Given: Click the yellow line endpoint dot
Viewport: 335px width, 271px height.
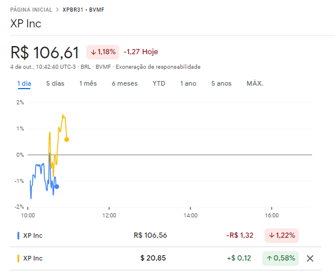Looking at the screenshot, I should [x=66, y=139].
